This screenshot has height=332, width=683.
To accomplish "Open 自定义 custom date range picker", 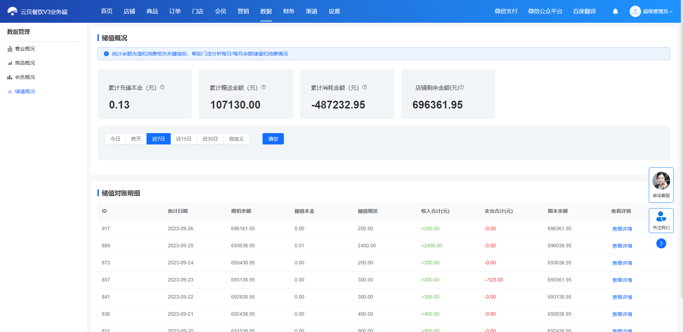I will coord(237,139).
